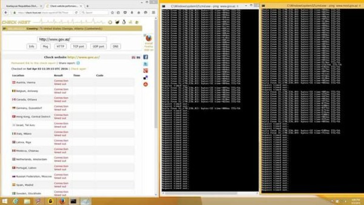
Task: Select the Portugal, Lisbon location row
Action: pos(73,168)
